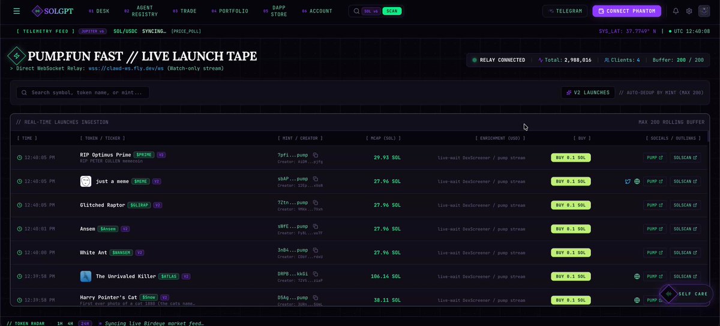This screenshot has height=326, width=720.
Task: Click the just a meme token avatar
Action: click(x=86, y=181)
